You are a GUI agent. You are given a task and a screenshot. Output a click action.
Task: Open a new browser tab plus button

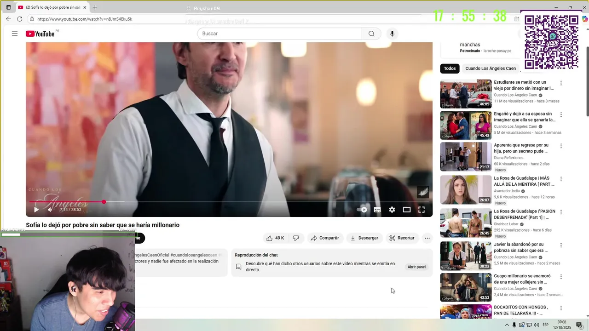[x=95, y=7]
